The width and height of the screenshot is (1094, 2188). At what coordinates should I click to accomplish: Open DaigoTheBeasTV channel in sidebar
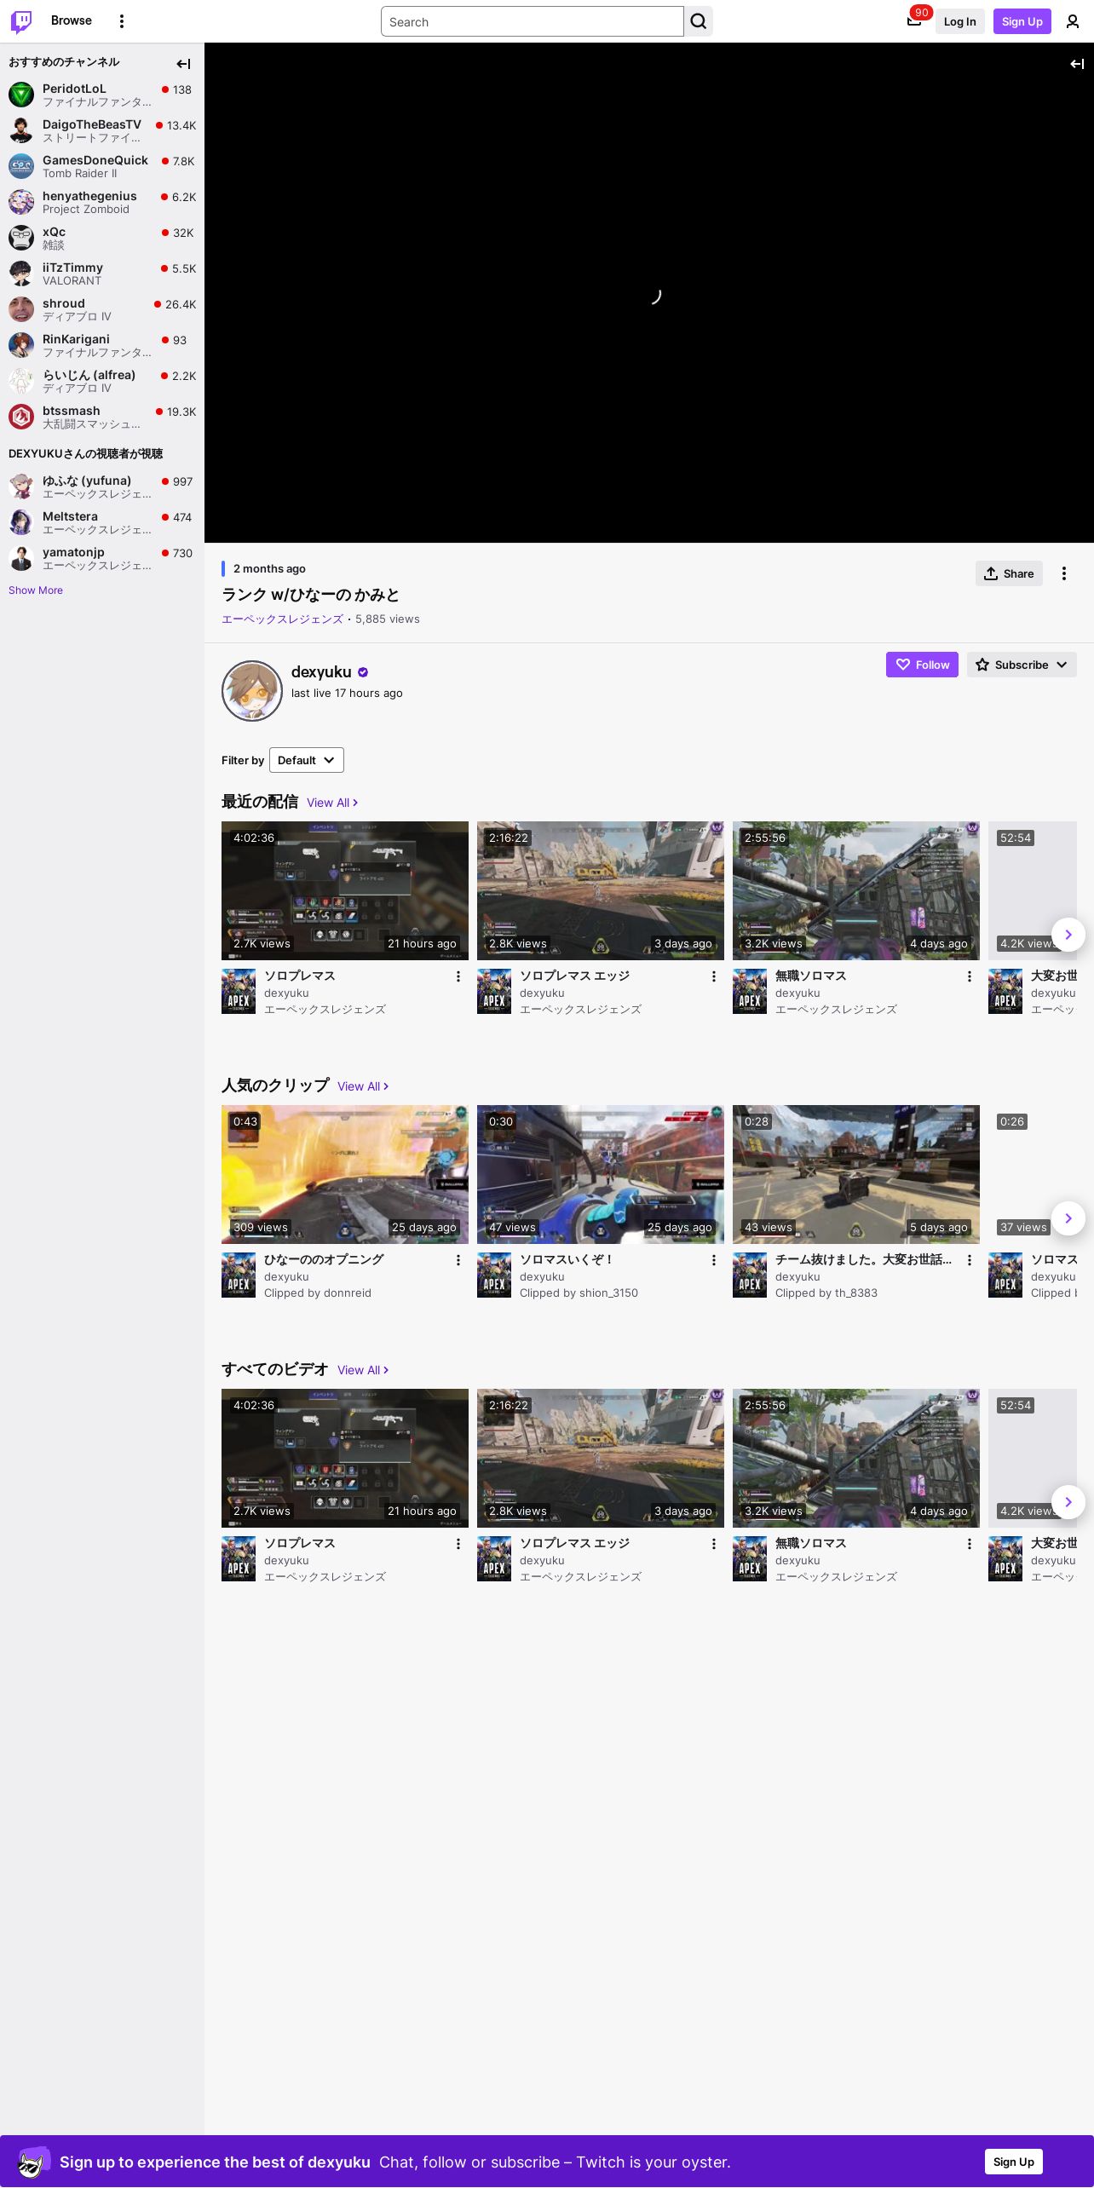pyautogui.click(x=102, y=130)
